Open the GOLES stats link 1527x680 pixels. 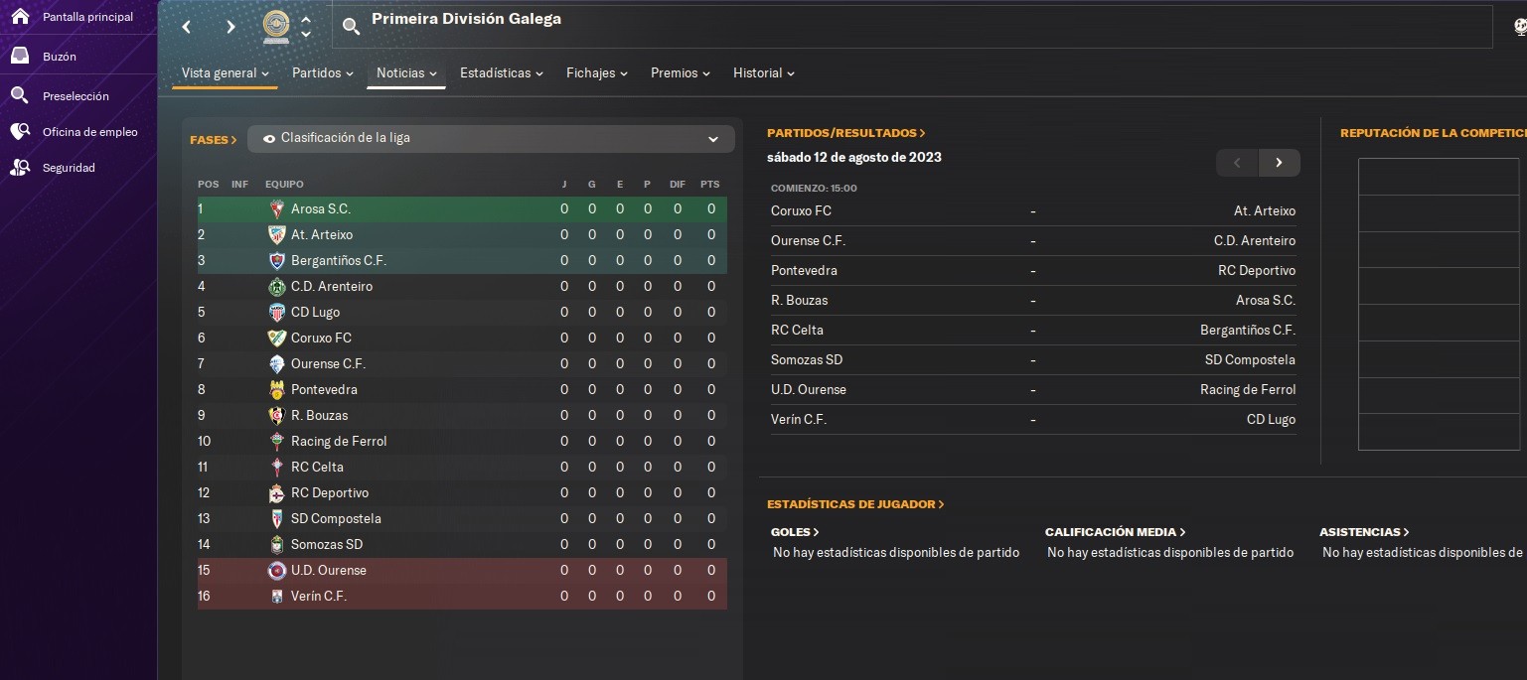(x=795, y=532)
